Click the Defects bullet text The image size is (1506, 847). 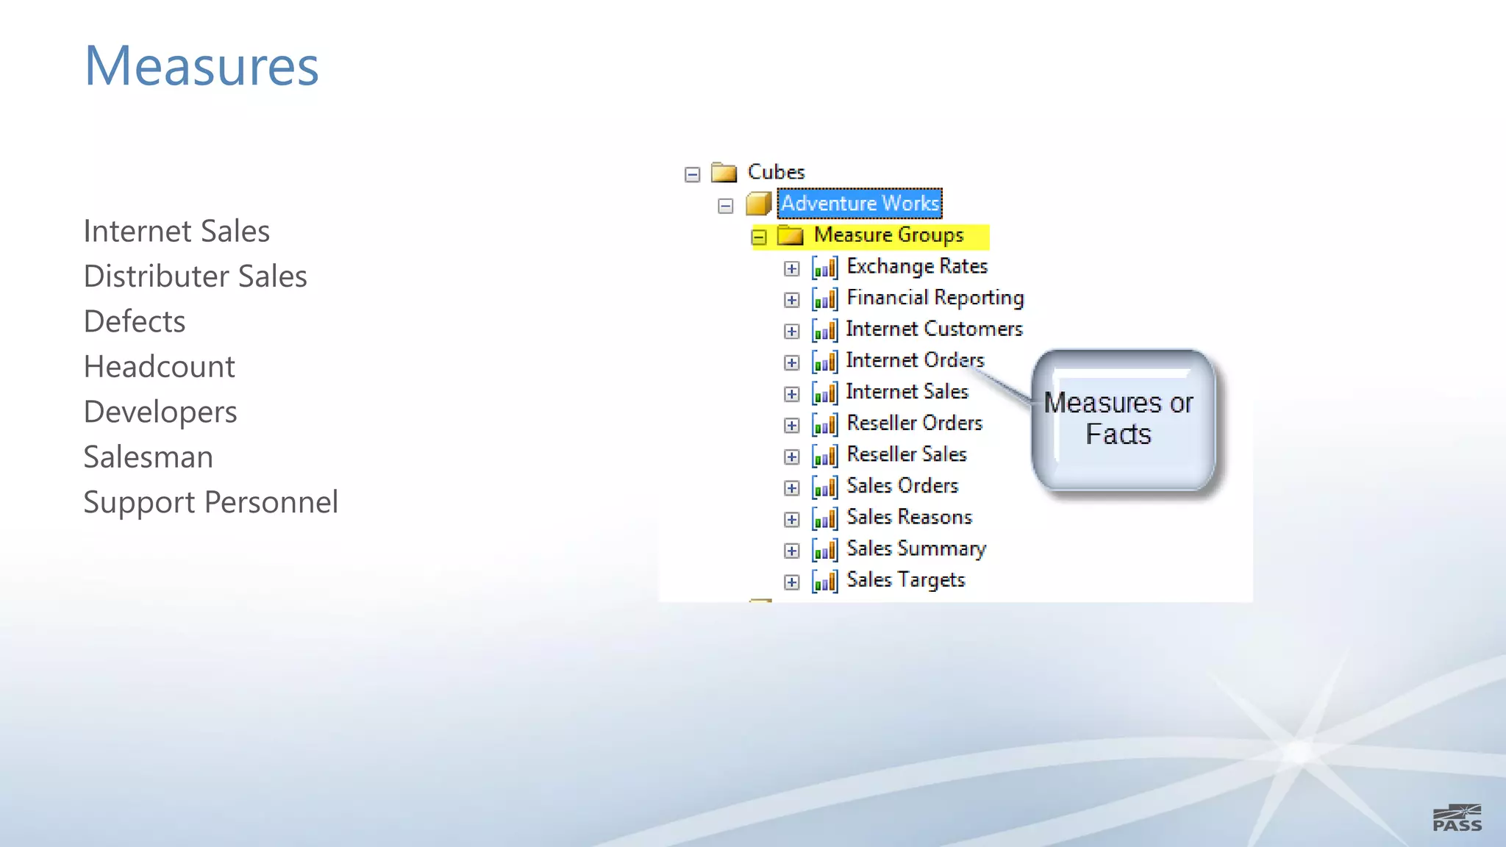point(134,321)
